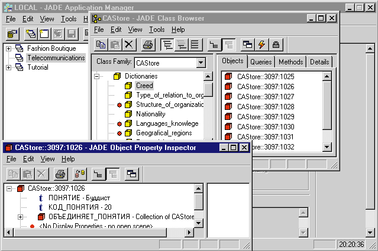Open Edit menu in Application Manager
Screen dimensions: 378x251
28,19
